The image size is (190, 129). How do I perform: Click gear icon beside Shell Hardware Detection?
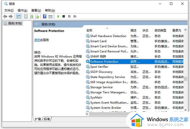click(88, 36)
